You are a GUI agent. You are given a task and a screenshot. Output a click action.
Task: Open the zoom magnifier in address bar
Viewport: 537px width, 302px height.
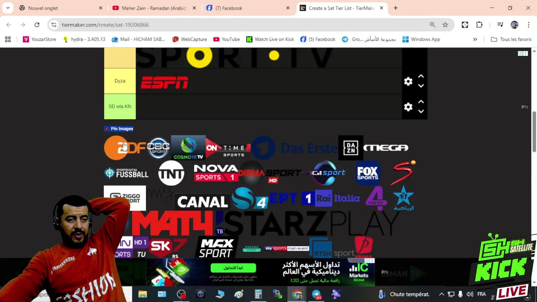click(433, 25)
